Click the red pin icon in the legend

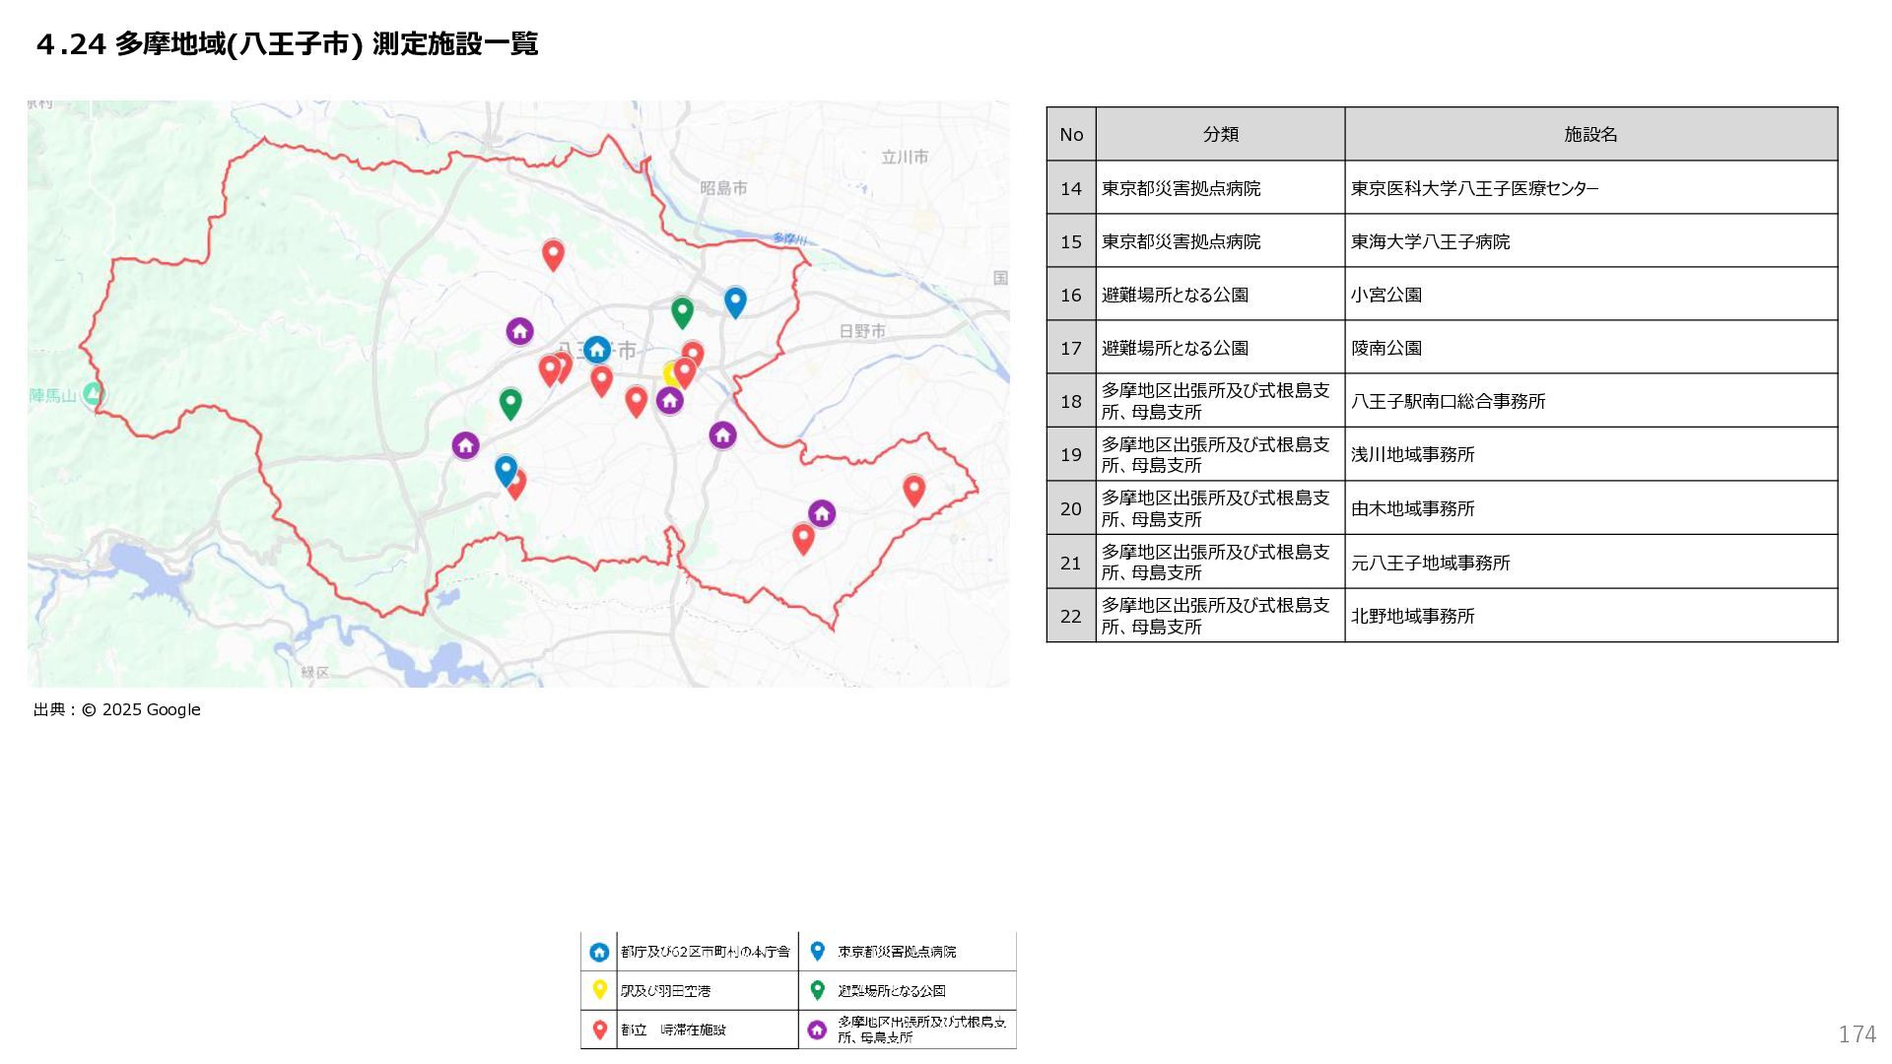pyautogui.click(x=599, y=1030)
